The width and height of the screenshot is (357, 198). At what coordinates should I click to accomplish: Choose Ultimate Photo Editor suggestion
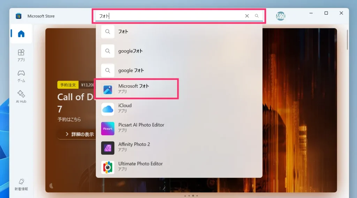179,167
